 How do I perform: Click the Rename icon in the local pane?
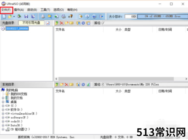coord(71,84)
